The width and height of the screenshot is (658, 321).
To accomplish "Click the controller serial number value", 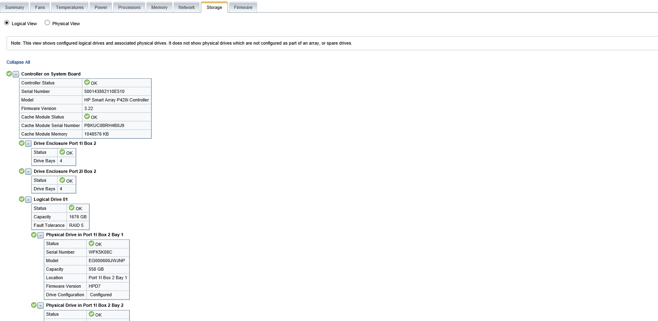I will pyautogui.click(x=104, y=91).
